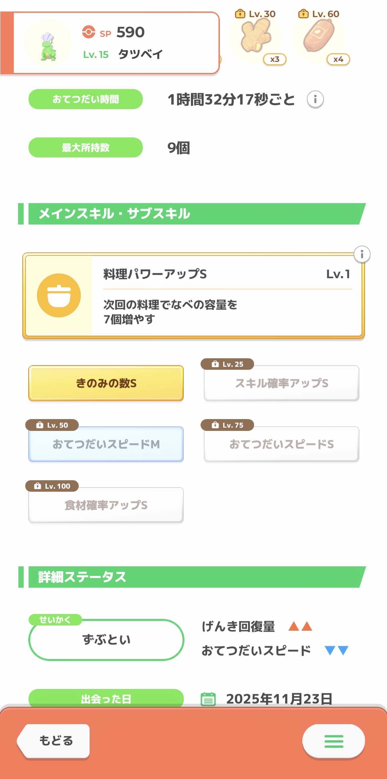Screen dimensions: 387x779
Task: Select the きのみの数S sub skill
Action: (106, 383)
